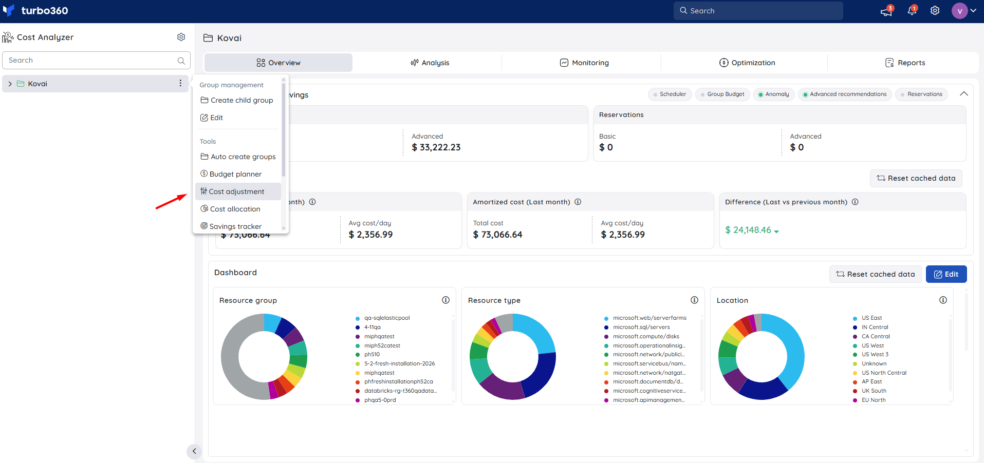Viewport: 984px width, 463px height.
Task: Open the notifications bell icon
Action: (x=912, y=10)
